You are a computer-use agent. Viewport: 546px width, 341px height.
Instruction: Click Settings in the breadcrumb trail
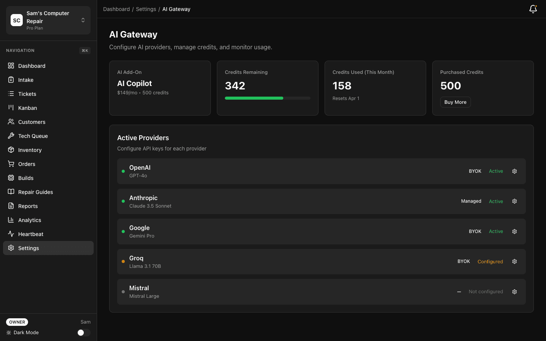(146, 9)
